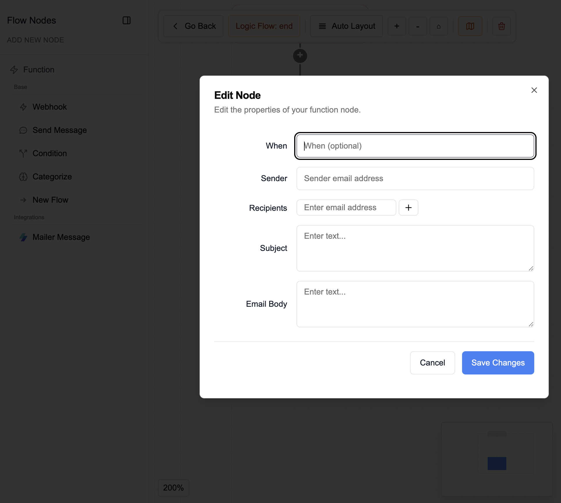Viewport: 561px width, 503px height.
Task: Toggle the minimap visibility button
Action: pos(470,26)
